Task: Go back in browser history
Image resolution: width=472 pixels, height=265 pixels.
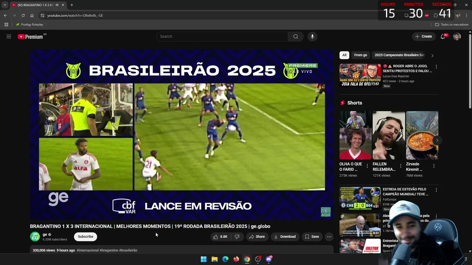Action: pos(5,15)
